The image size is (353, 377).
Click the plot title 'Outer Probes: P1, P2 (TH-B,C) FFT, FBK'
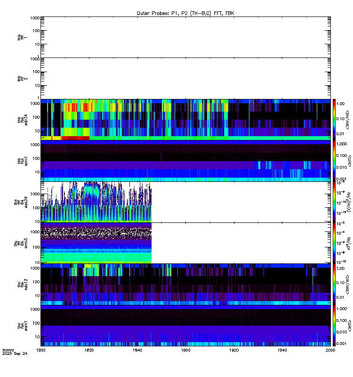(185, 14)
